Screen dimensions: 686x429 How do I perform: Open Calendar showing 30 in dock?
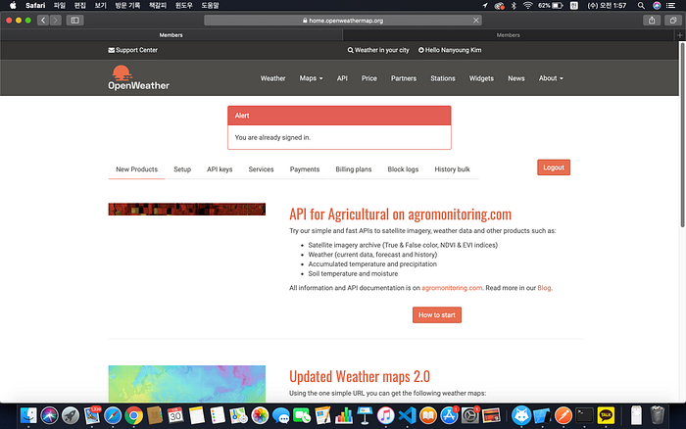[175, 415]
